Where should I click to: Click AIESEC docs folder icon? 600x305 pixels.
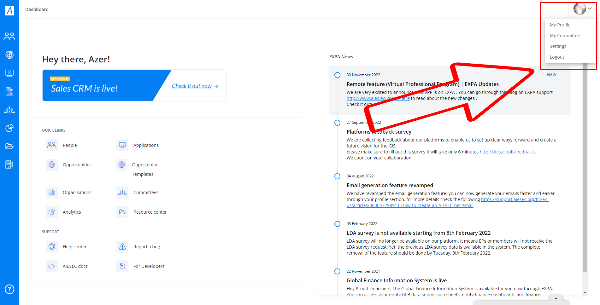pyautogui.click(x=52, y=266)
